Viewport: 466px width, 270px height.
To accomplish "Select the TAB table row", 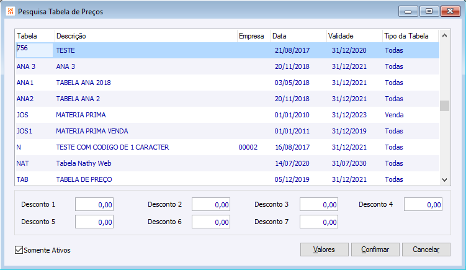I will (x=227, y=179).
